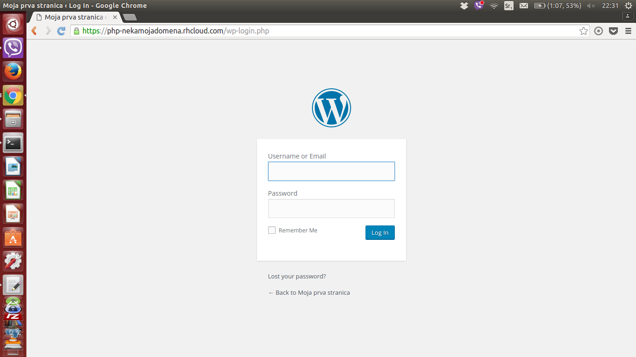
Task: Go back in Chrome
Action: tap(34, 31)
